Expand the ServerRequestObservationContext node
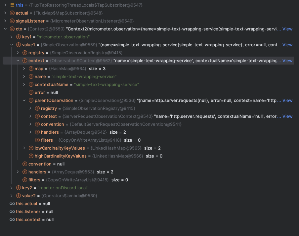Viewport: 299px width, 236px height. tap(30, 117)
